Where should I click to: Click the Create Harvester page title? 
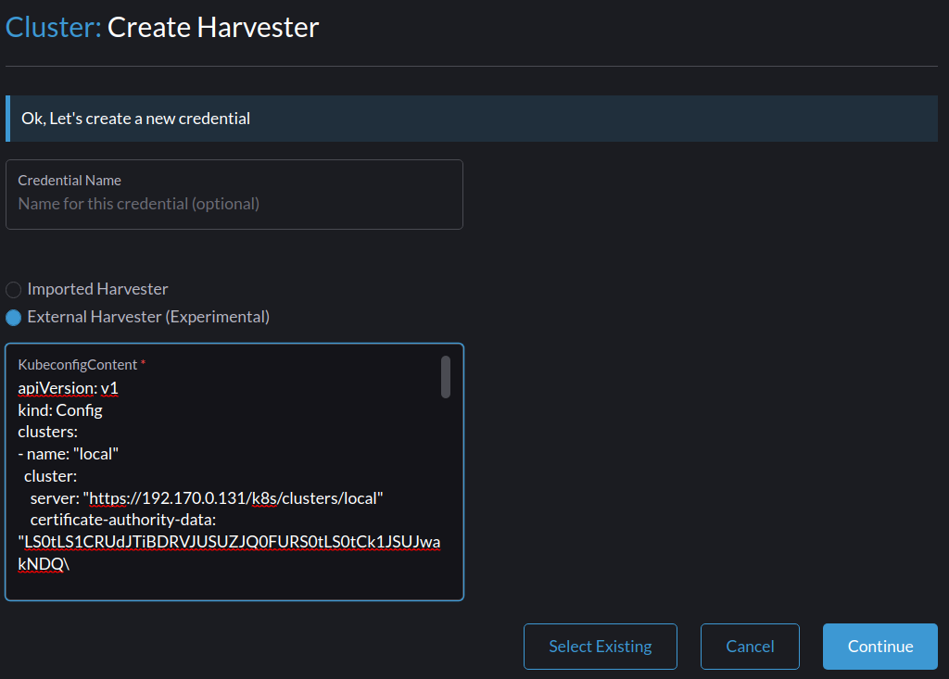(x=211, y=27)
